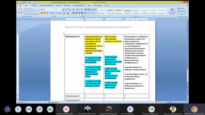Toggle italic К formatting
Screen dimensions: 205x115
click(x=45, y=13)
